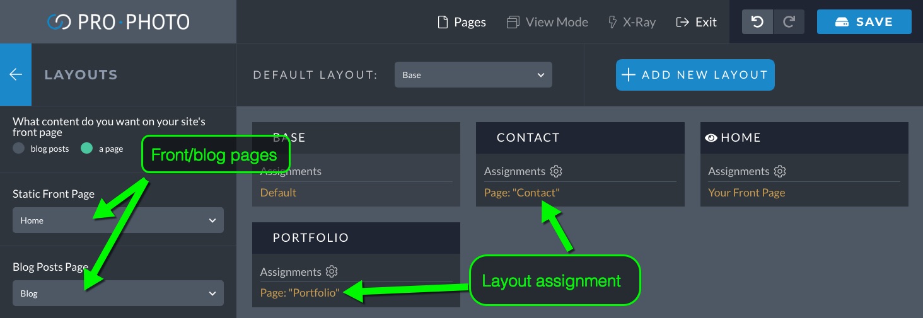Click the Assignments label in Home card
This screenshot has height=318, width=923.
pos(739,171)
